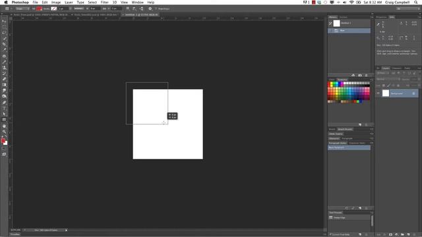
Task: Open the Swatches panel flyout menu
Action: [x=372, y=80]
